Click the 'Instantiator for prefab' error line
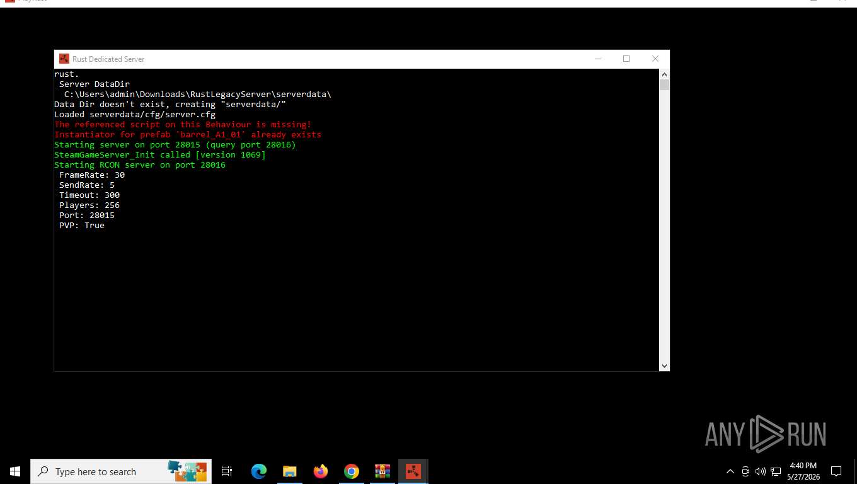This screenshot has height=484, width=857. tap(188, 135)
